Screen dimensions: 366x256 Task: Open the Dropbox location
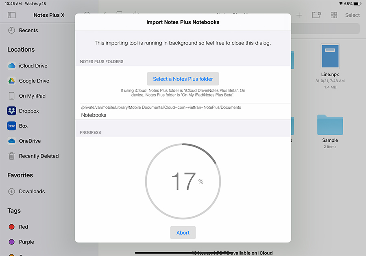23,111
